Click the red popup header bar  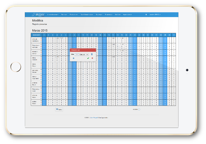point(83,50)
